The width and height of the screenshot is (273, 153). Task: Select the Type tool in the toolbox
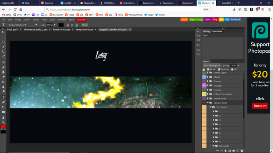click(3, 97)
